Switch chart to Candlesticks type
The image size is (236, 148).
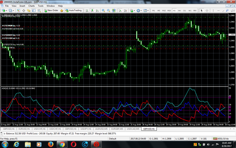(92, 11)
